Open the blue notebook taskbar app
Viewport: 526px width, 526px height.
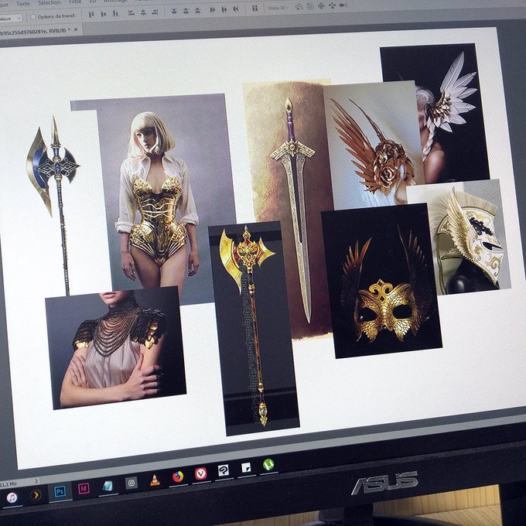click(108, 486)
